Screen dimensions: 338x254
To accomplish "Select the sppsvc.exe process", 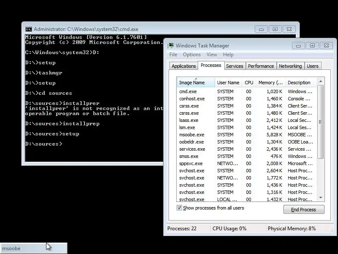I will (x=247, y=163).
